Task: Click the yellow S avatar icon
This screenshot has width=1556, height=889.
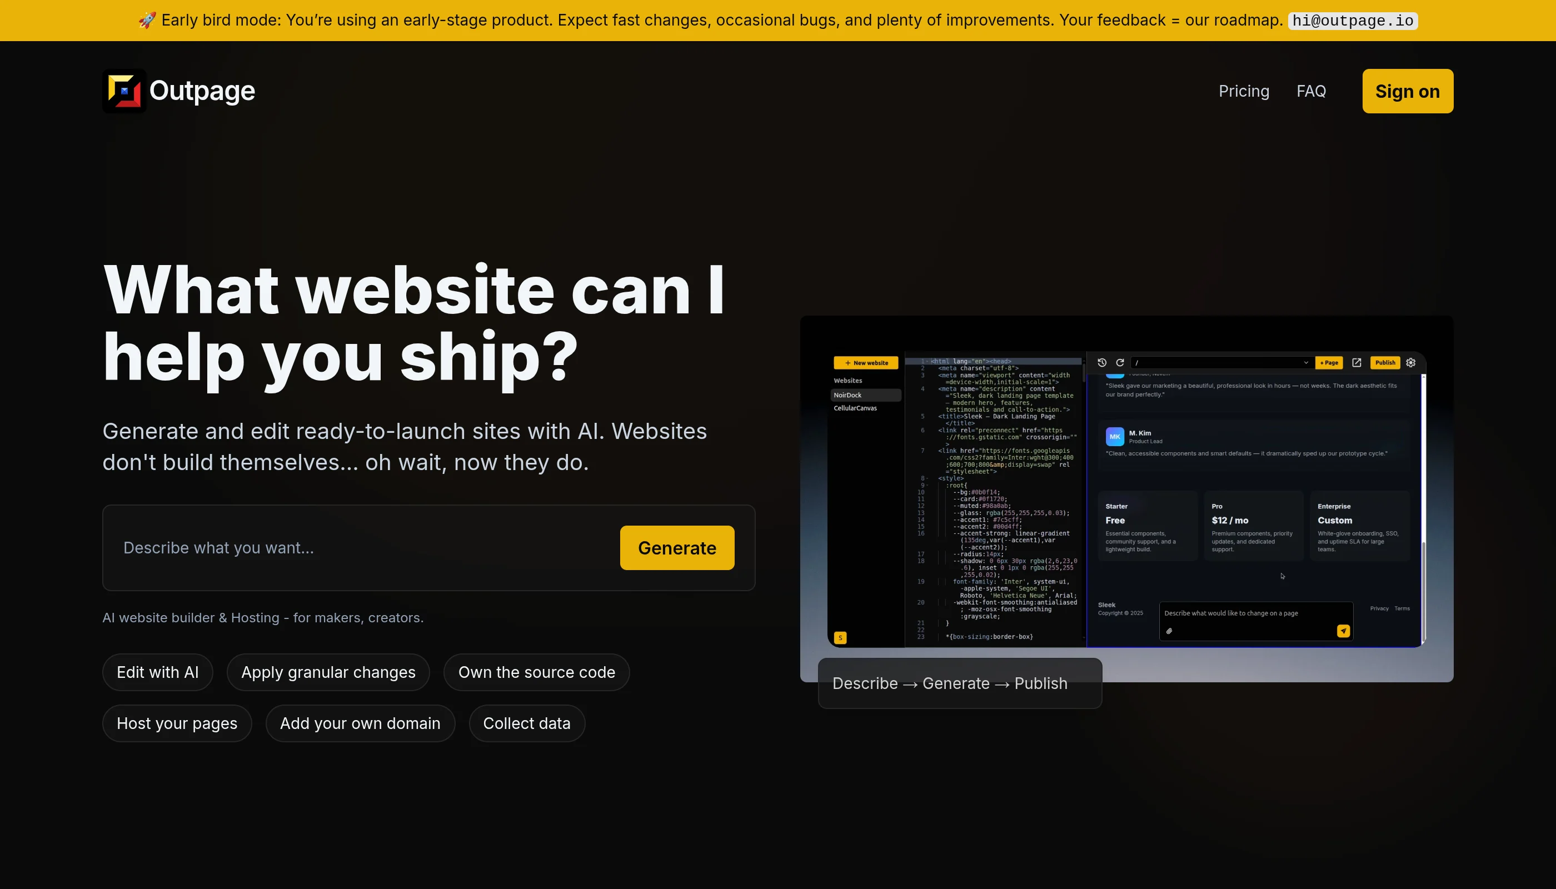Action: point(840,638)
